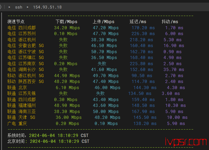The image size is (209, 150).
Task: Select 0.90 ms jitter value
Action: coord(172,52)
